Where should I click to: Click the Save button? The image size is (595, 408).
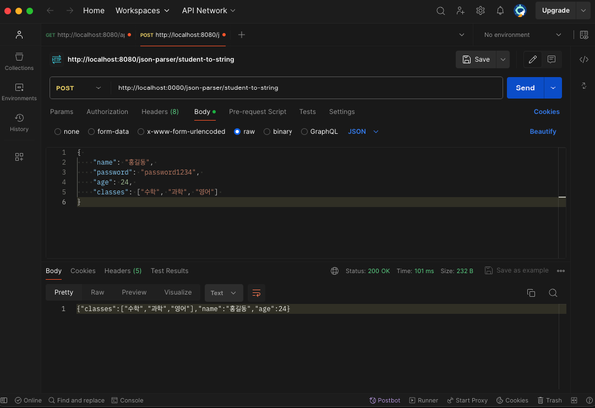coord(476,59)
